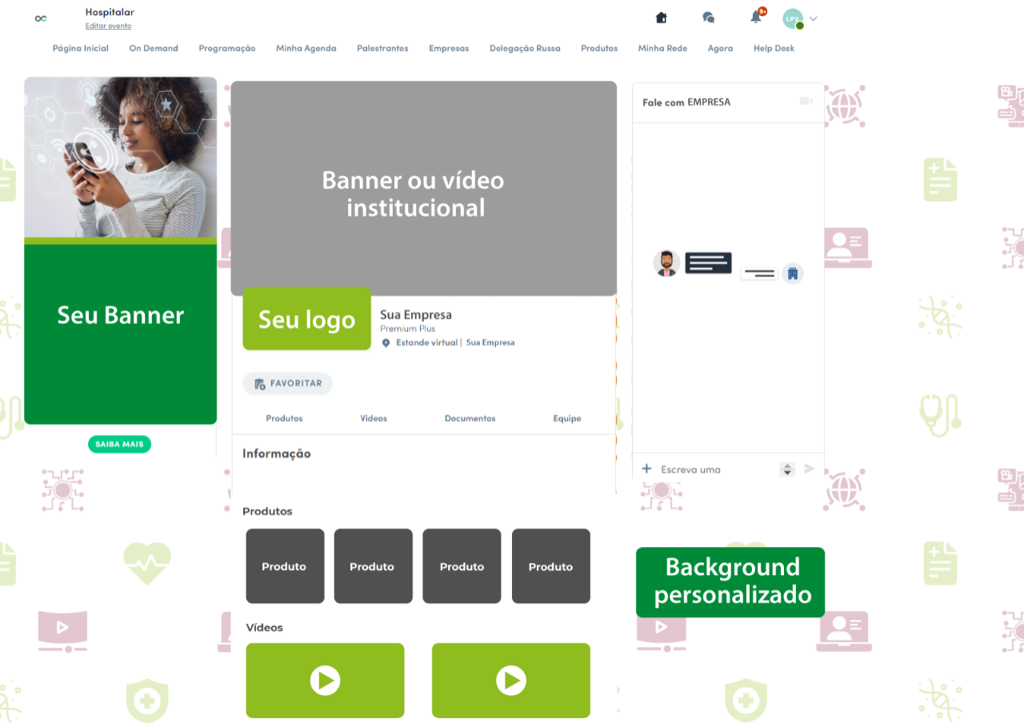Click the building icon in chat
Viewport: 1024px width, 727px height.
(792, 274)
